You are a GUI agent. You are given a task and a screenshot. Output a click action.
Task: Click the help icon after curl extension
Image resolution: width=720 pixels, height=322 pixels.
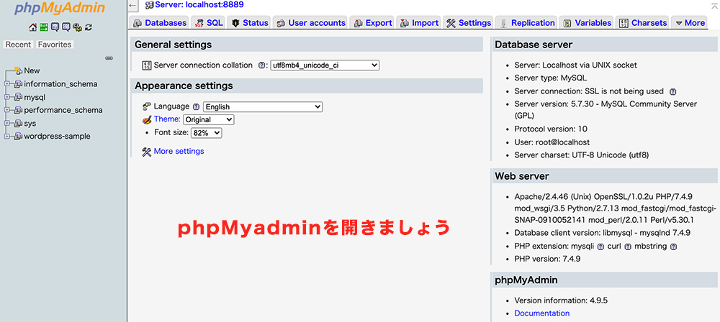tap(628, 247)
